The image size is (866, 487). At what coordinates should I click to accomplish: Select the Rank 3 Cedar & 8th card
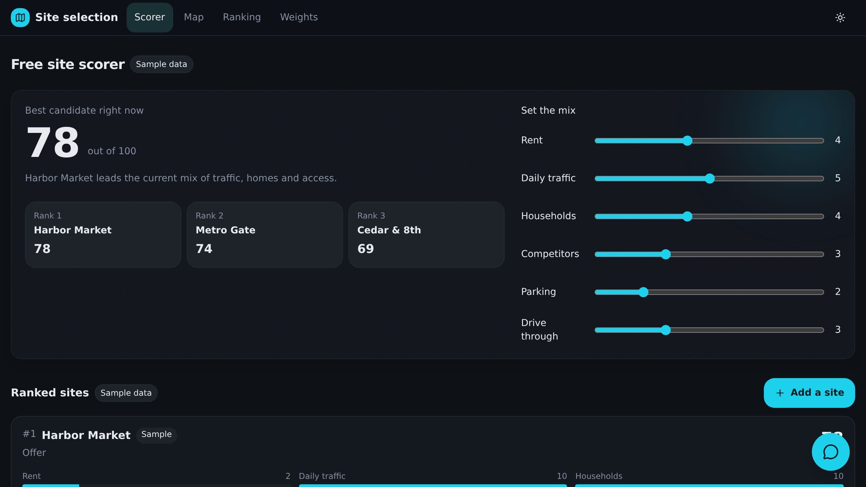(426, 235)
